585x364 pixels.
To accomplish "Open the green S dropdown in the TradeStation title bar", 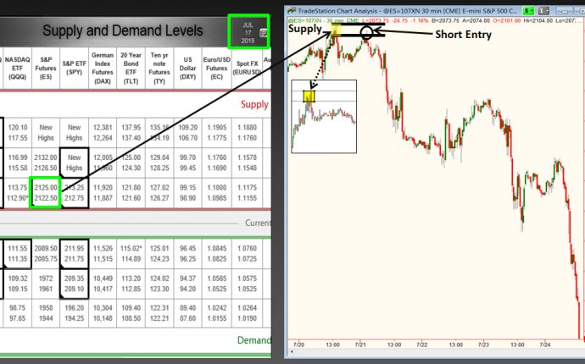I will [x=528, y=11].
